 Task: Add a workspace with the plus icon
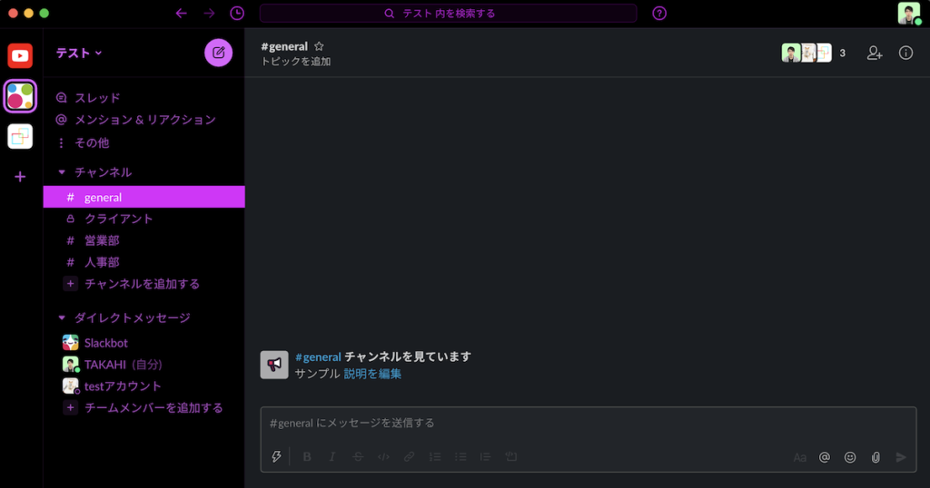(20, 177)
